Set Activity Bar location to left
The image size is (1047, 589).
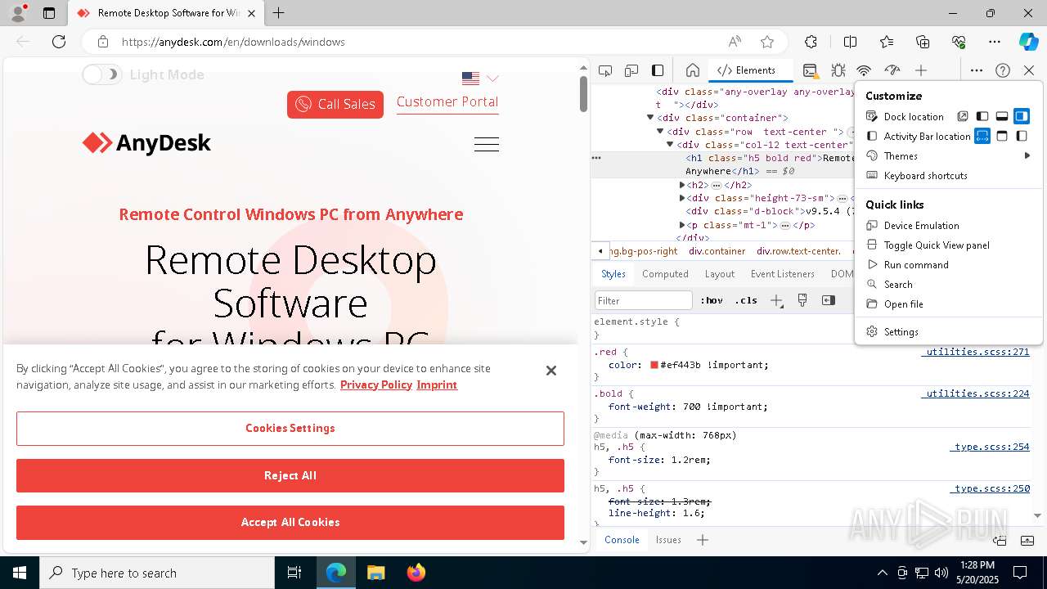tap(1022, 136)
